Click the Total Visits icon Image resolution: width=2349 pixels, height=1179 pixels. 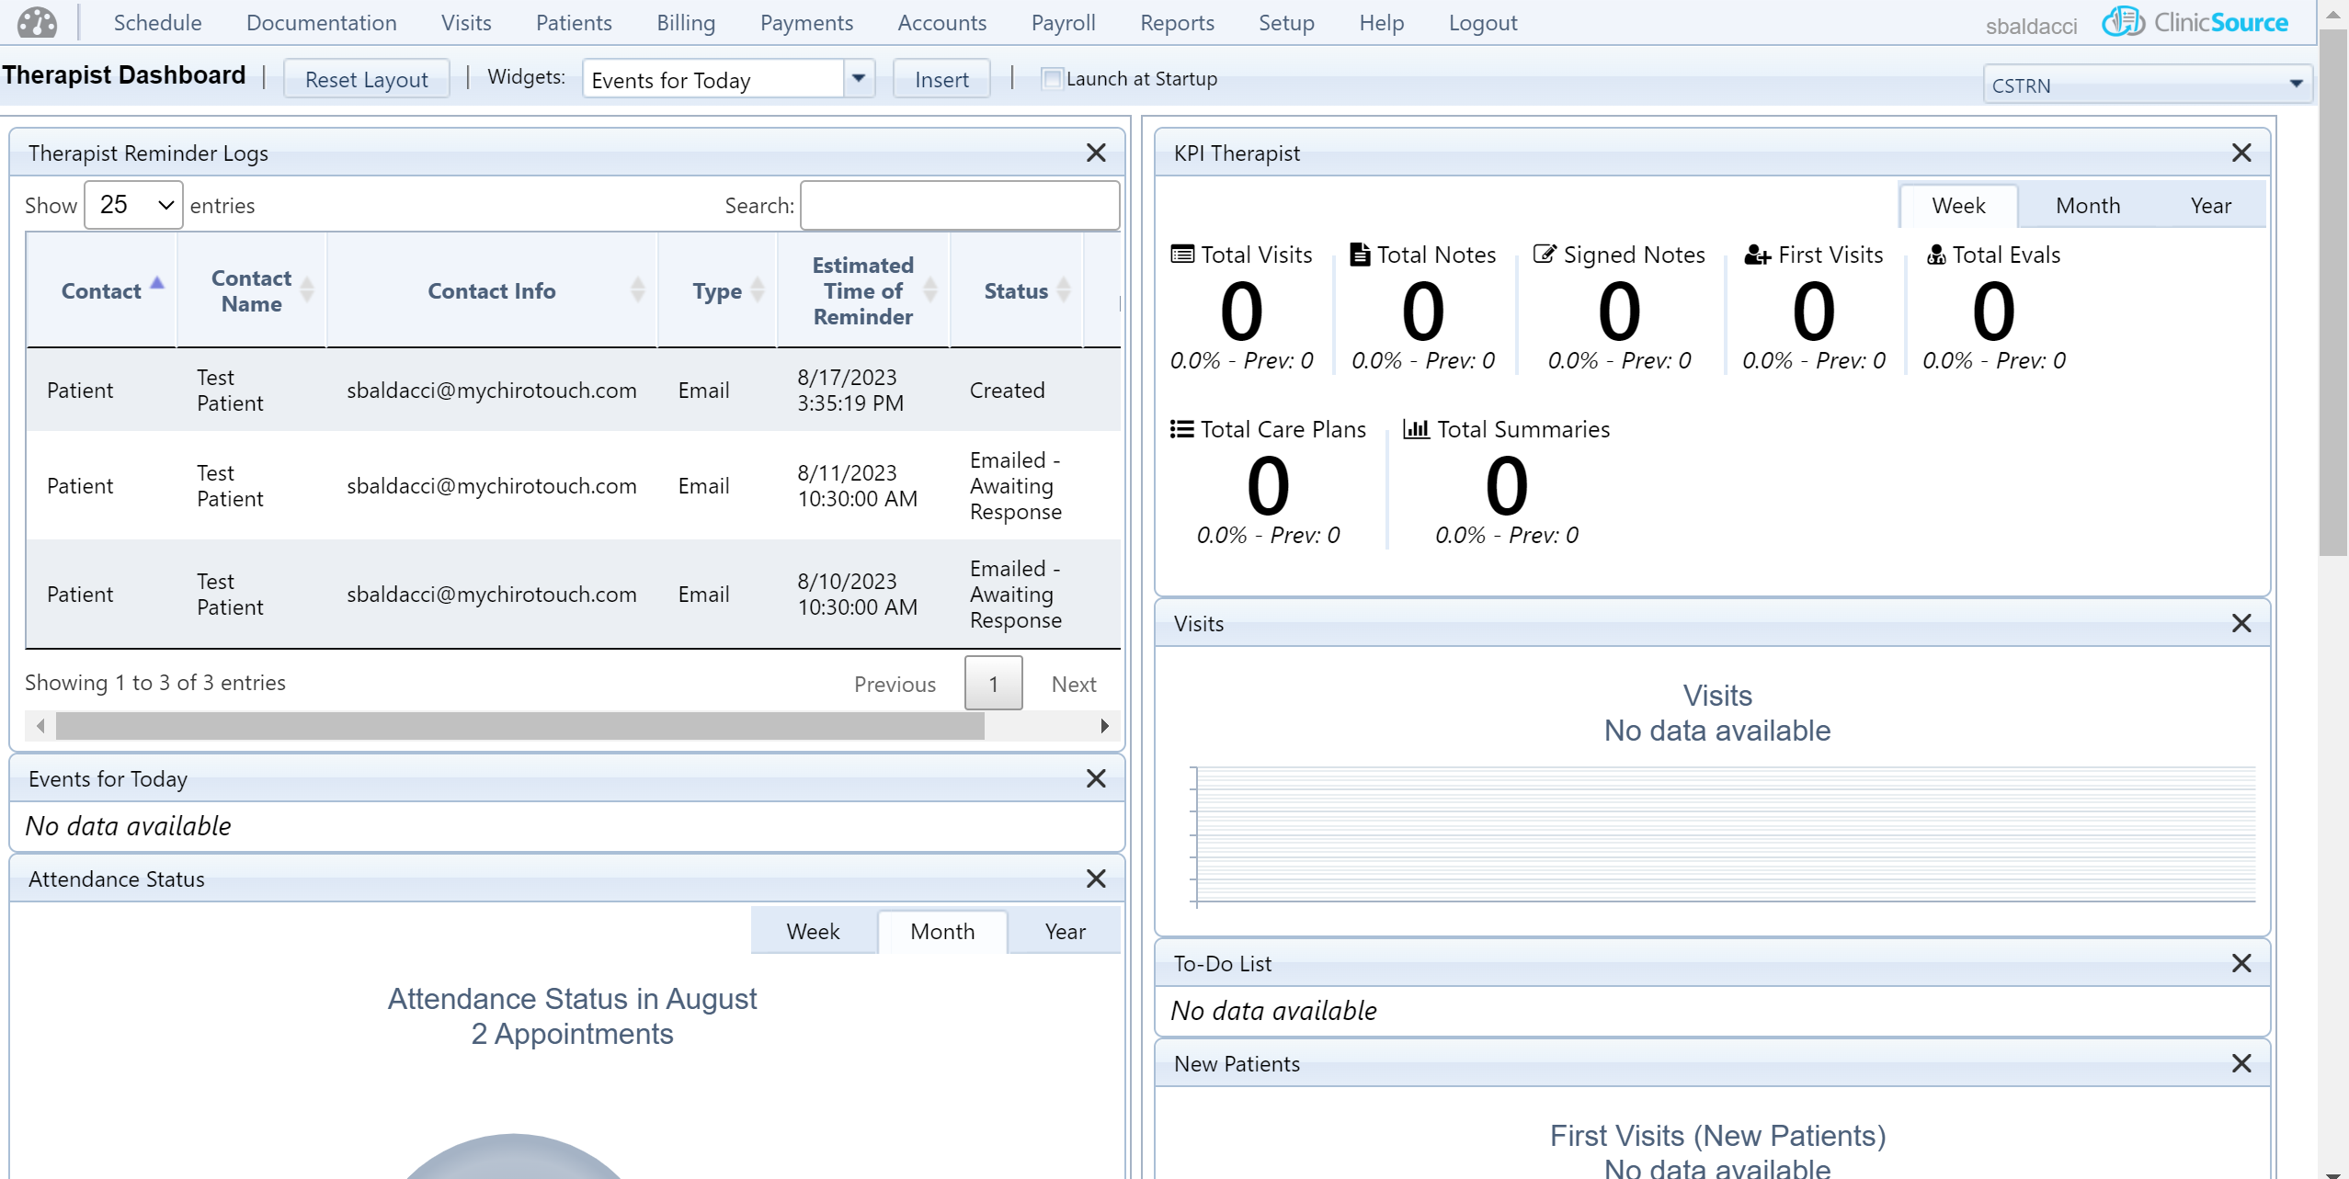click(x=1182, y=255)
